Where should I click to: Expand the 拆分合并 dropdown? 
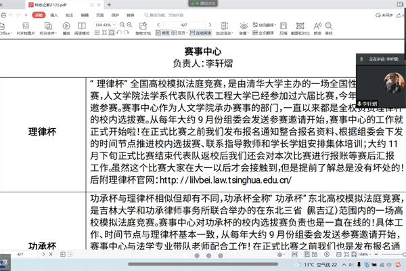[x=47, y=32]
